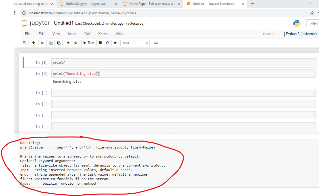The width and height of the screenshot is (319, 196).
Task: Click the Docstring: label in pager
Action: click(30, 143)
